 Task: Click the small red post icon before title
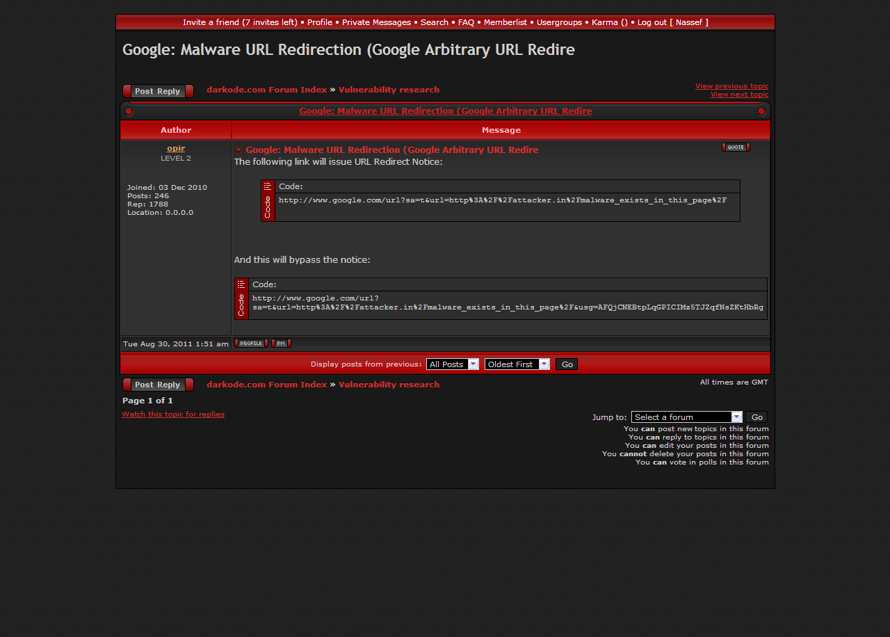tap(238, 150)
